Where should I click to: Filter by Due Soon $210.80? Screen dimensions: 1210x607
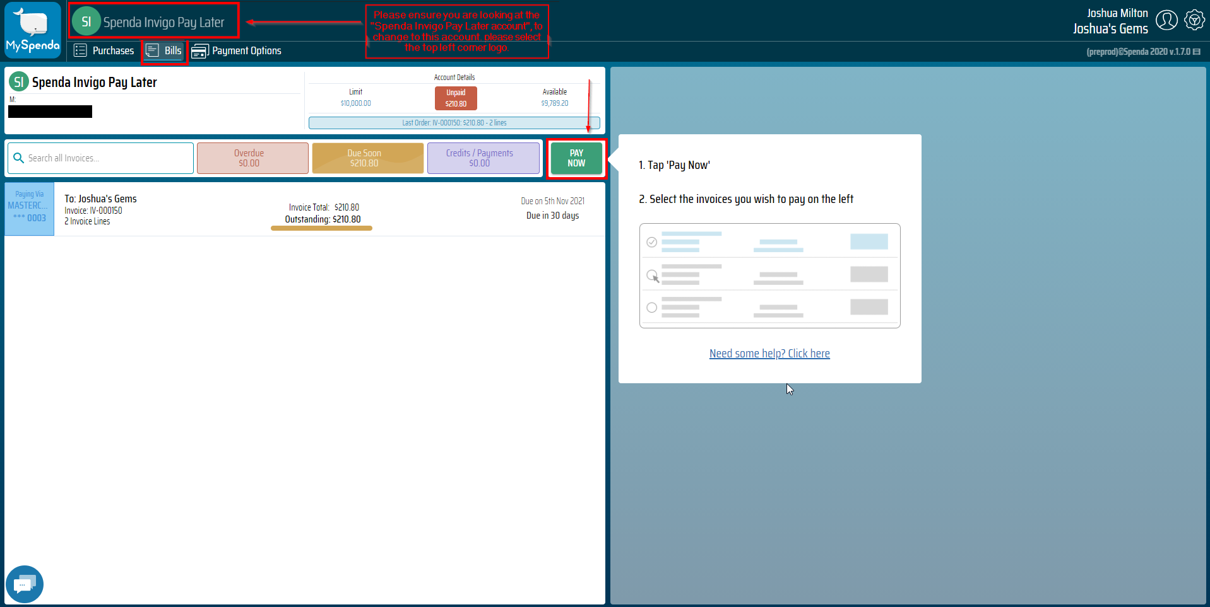coord(368,158)
